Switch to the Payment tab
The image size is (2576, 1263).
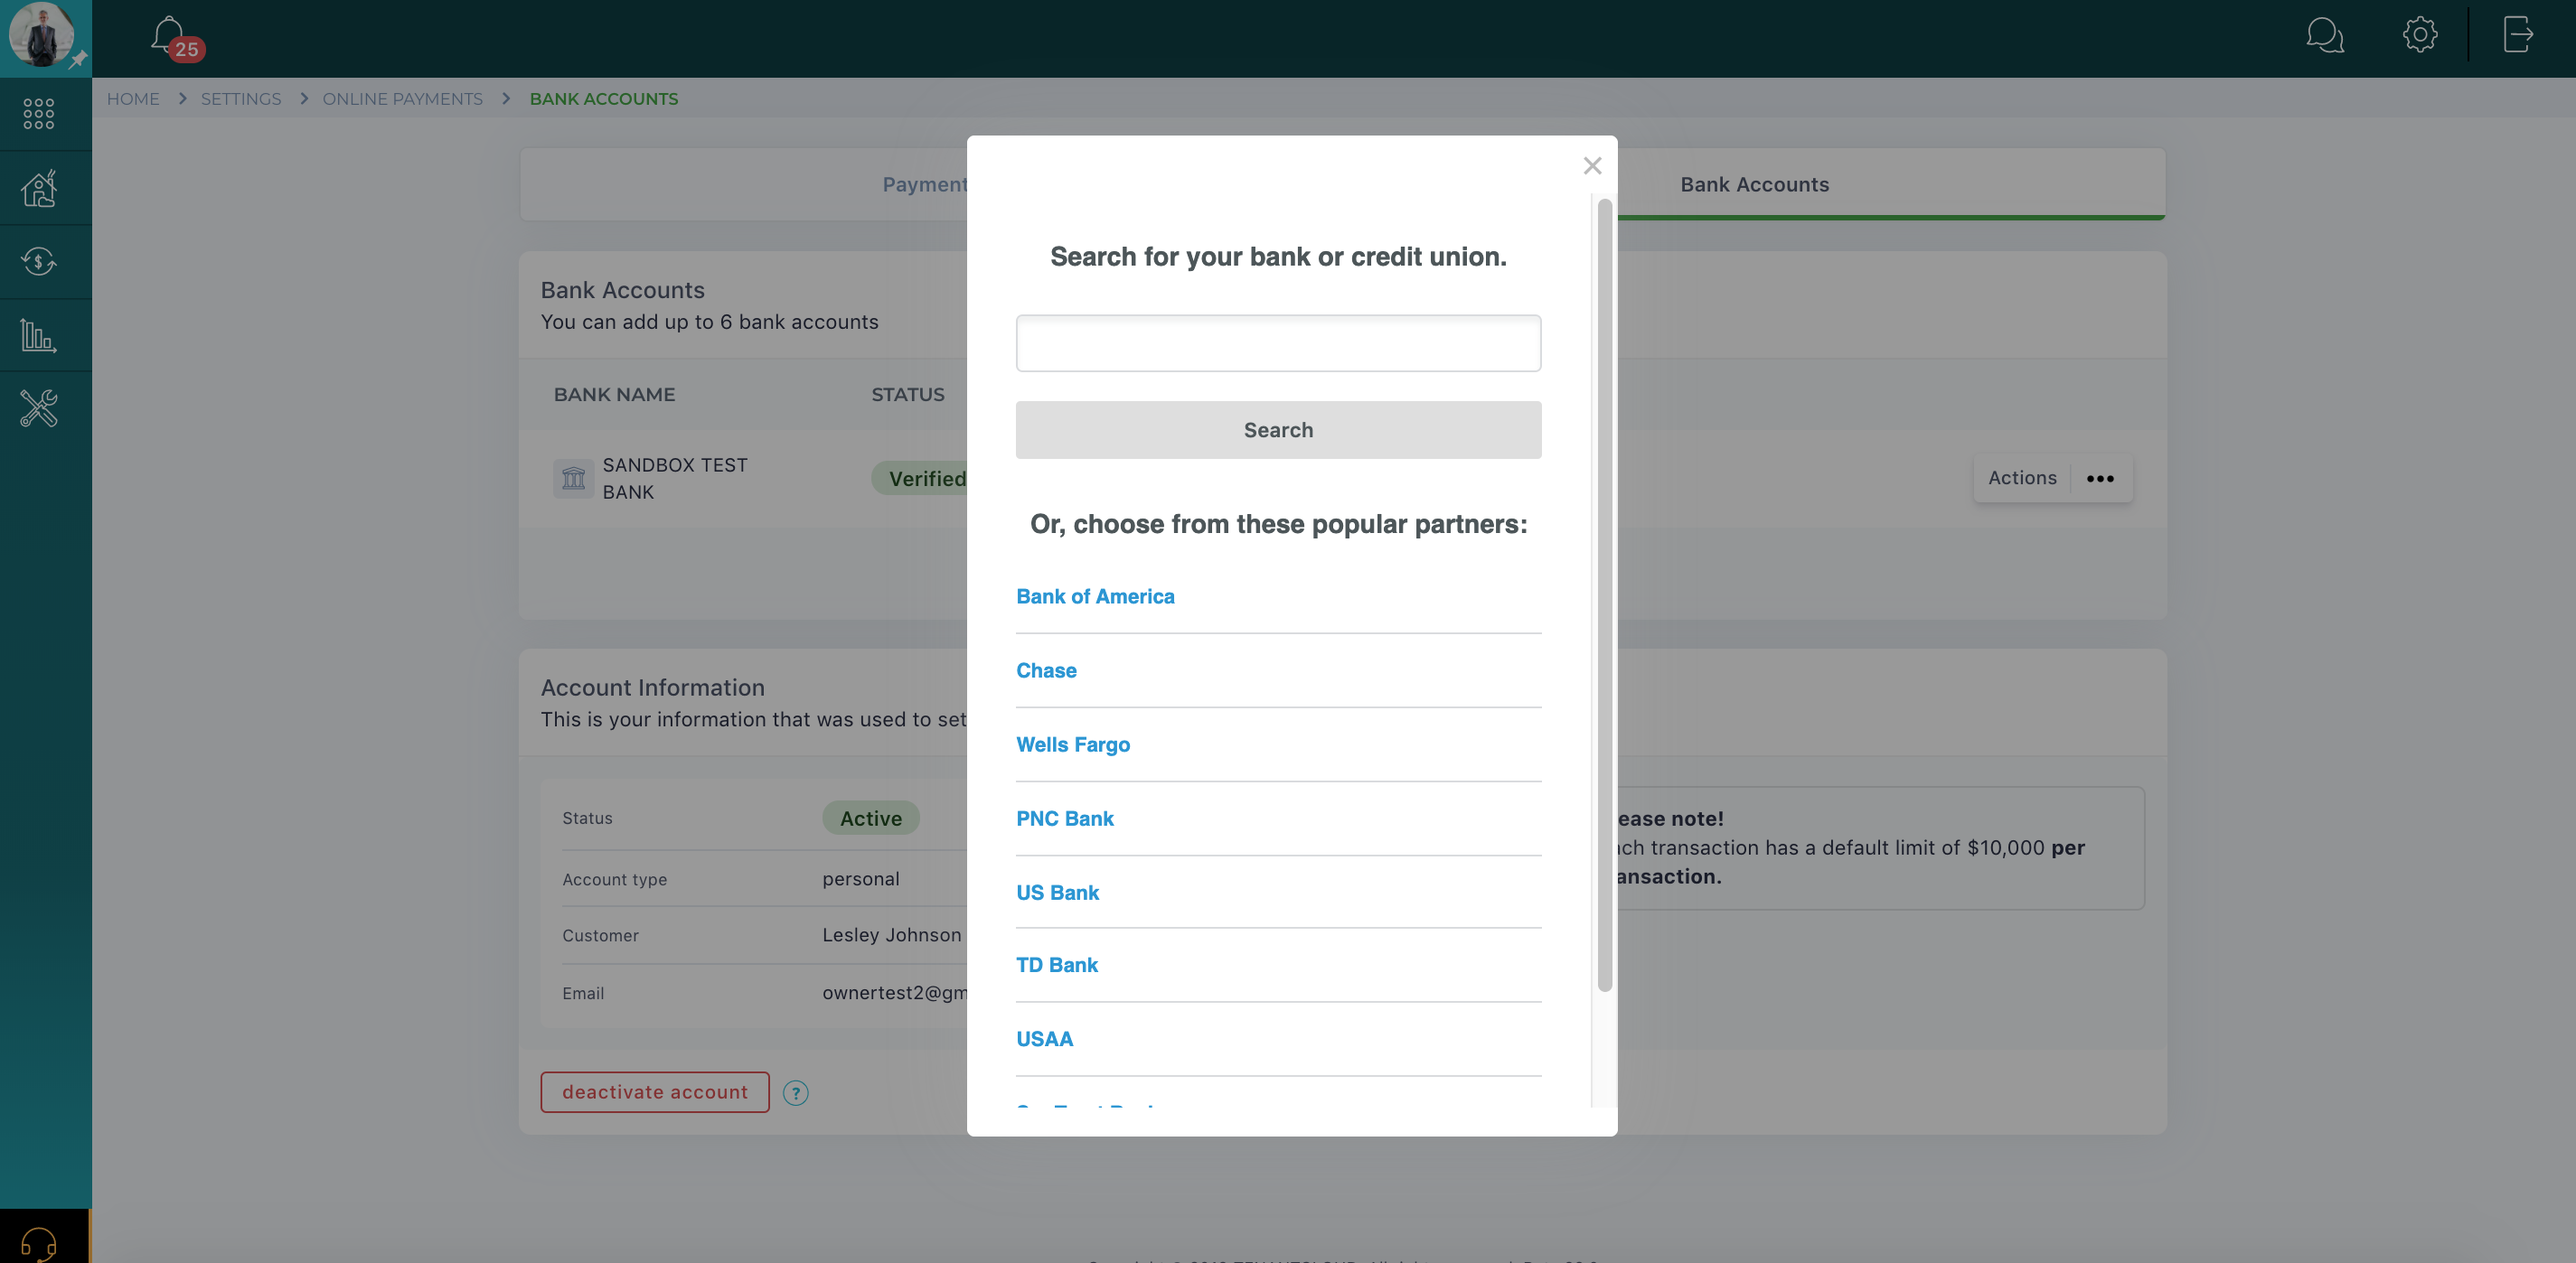pos(924,185)
